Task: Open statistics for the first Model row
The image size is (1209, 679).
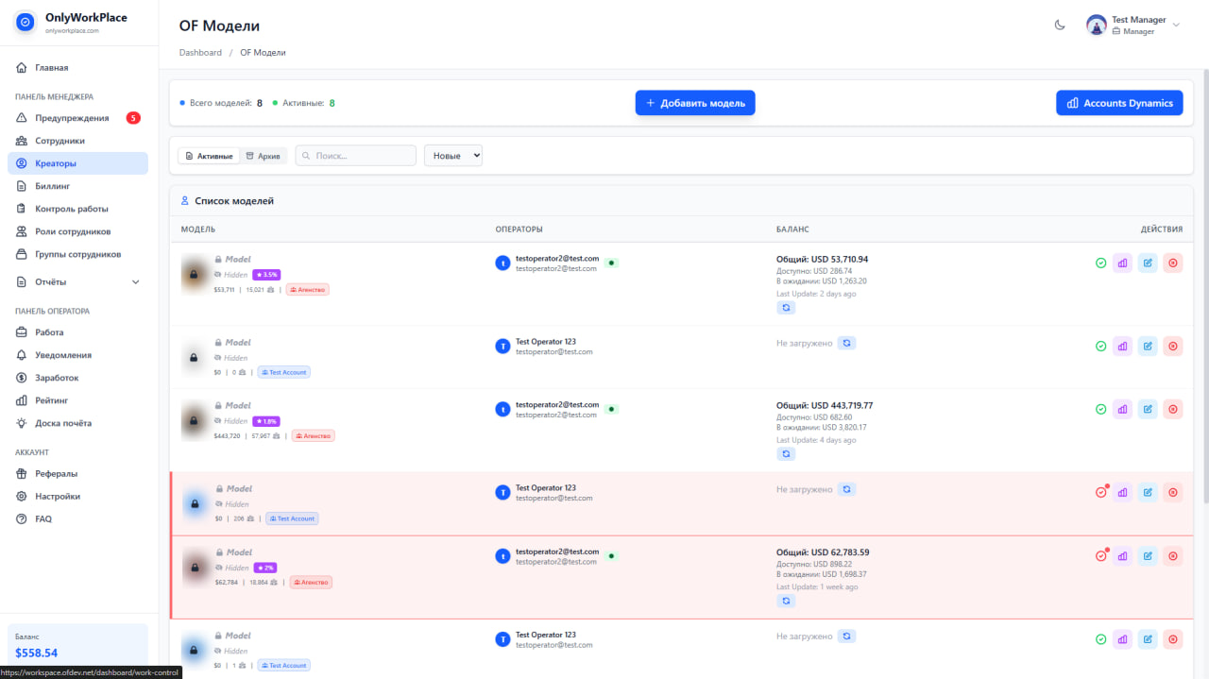Action: (1122, 262)
